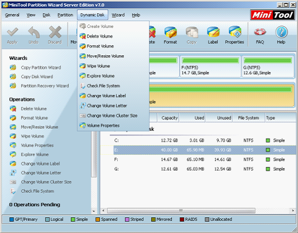Launch Partition Recovery Wizard from sidebar

click(45, 86)
